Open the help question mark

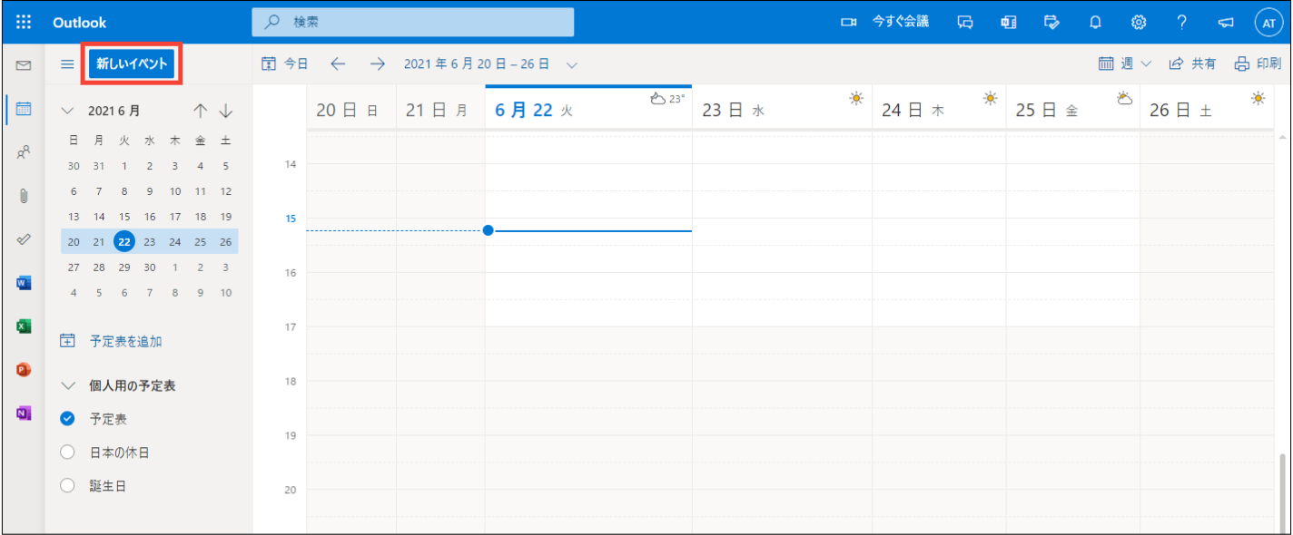[x=1182, y=22]
